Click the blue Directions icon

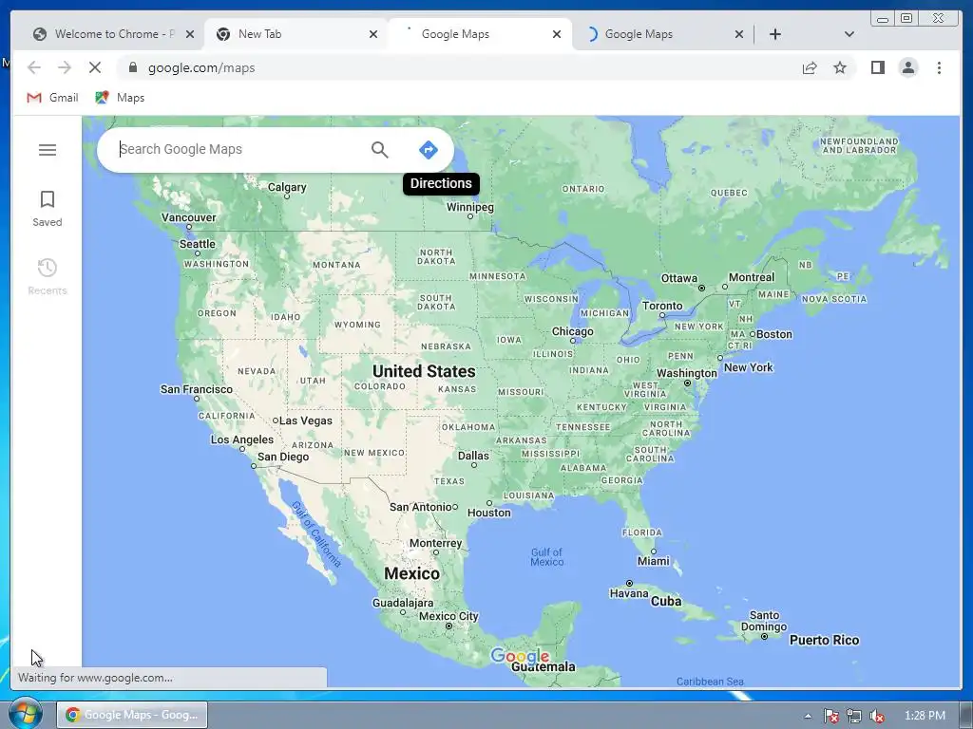[x=429, y=149]
